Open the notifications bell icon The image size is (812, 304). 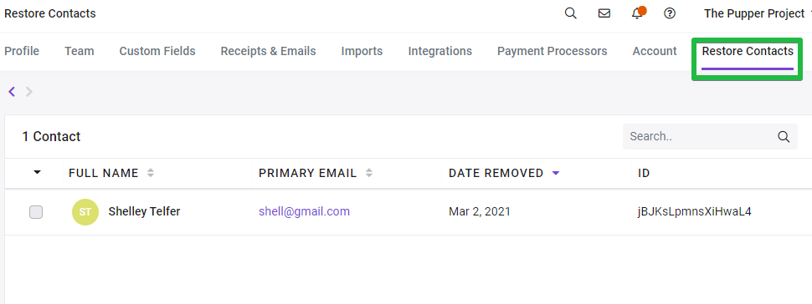tap(638, 13)
